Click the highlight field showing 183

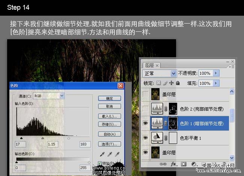[85, 144]
